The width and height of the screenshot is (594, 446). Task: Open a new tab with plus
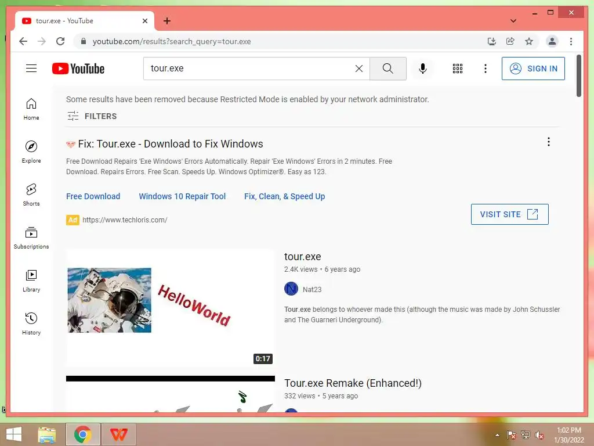pyautogui.click(x=166, y=21)
